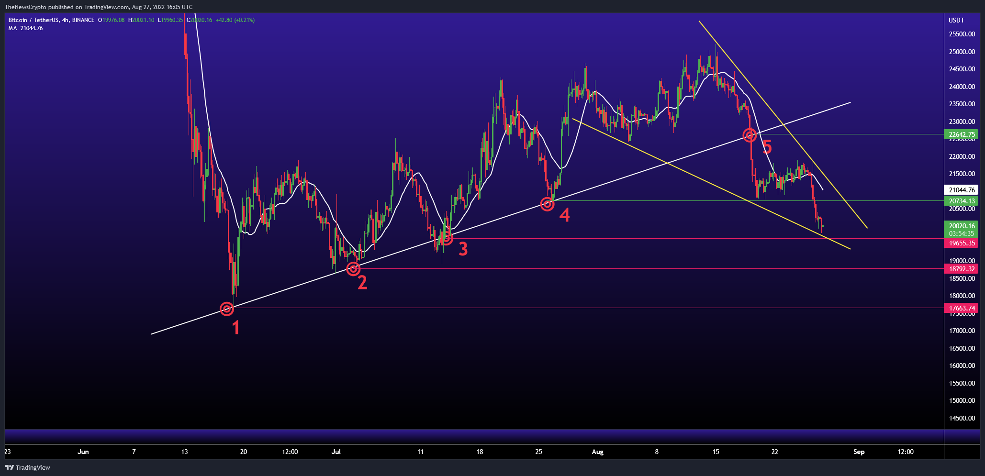Viewport: 985px width, 476px height.
Task: Click the 15000.00 price axis label
Action: tap(962, 400)
